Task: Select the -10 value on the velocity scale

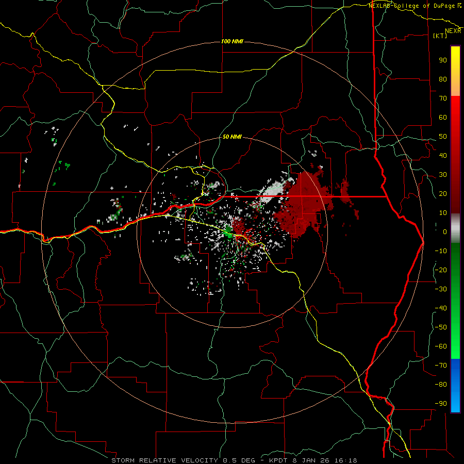Action: (x=441, y=251)
